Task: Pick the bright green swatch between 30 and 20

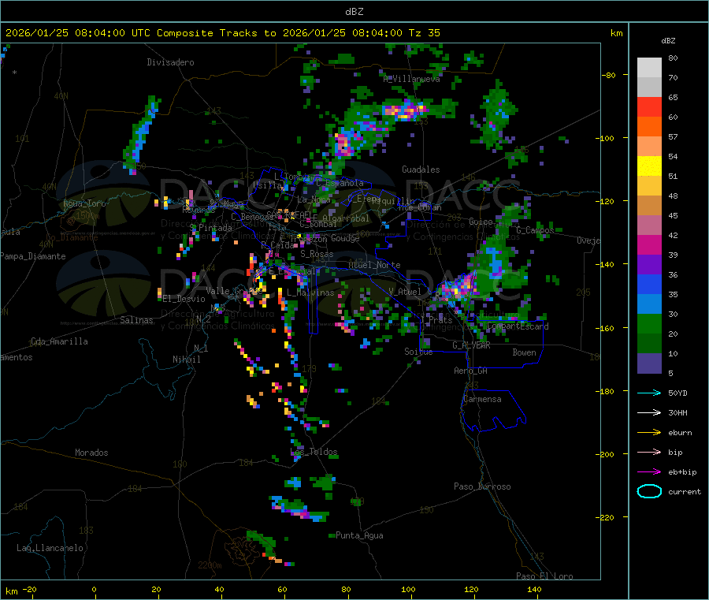Action: [x=649, y=323]
